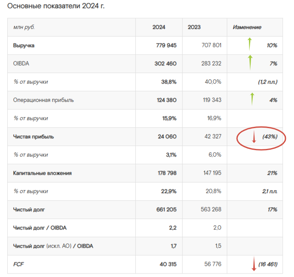
Task: Select the 'Чистая прибыль' row label
Action: [x=33, y=137]
